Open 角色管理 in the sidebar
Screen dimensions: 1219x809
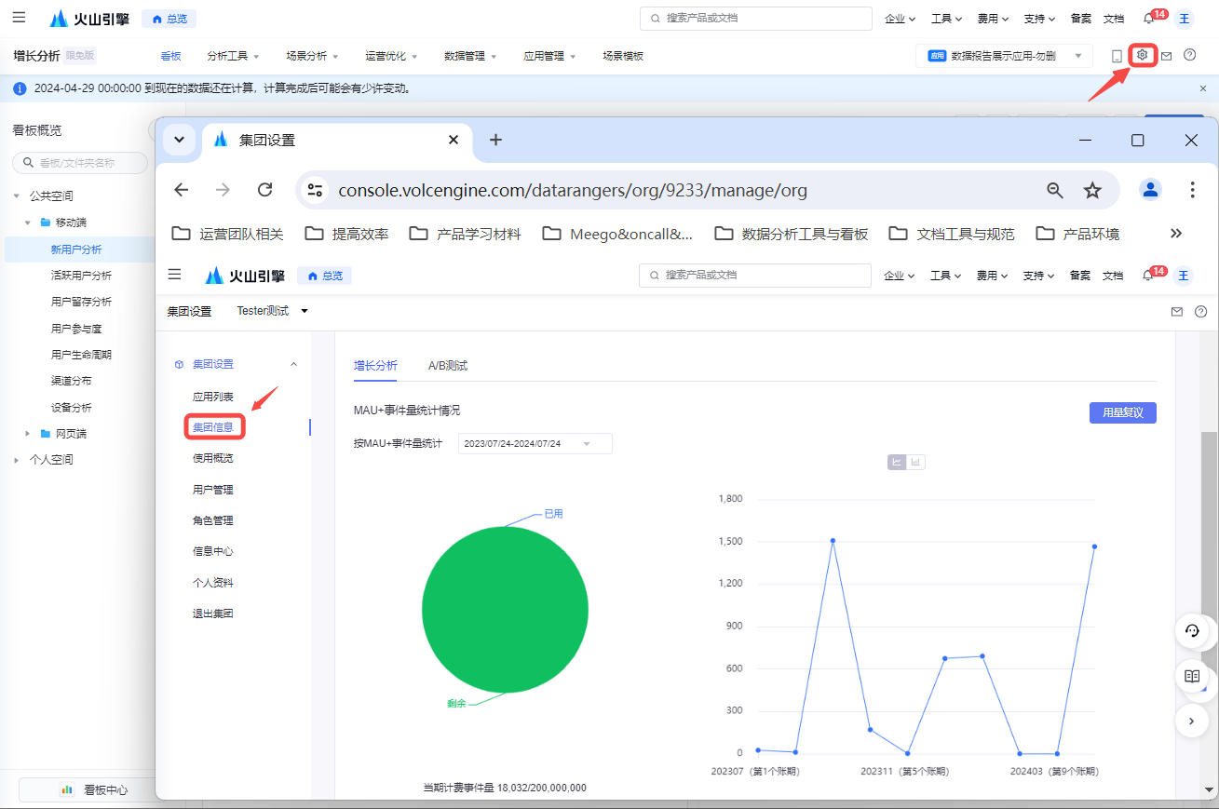(213, 520)
